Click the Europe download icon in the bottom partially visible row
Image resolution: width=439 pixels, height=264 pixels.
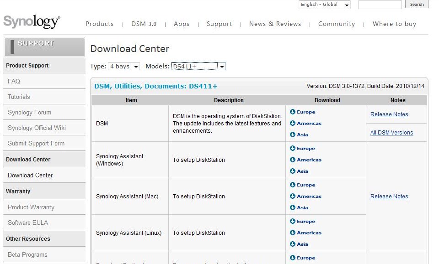(293, 258)
